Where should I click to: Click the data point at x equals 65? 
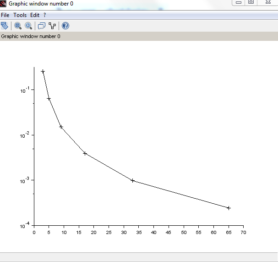click(x=229, y=208)
